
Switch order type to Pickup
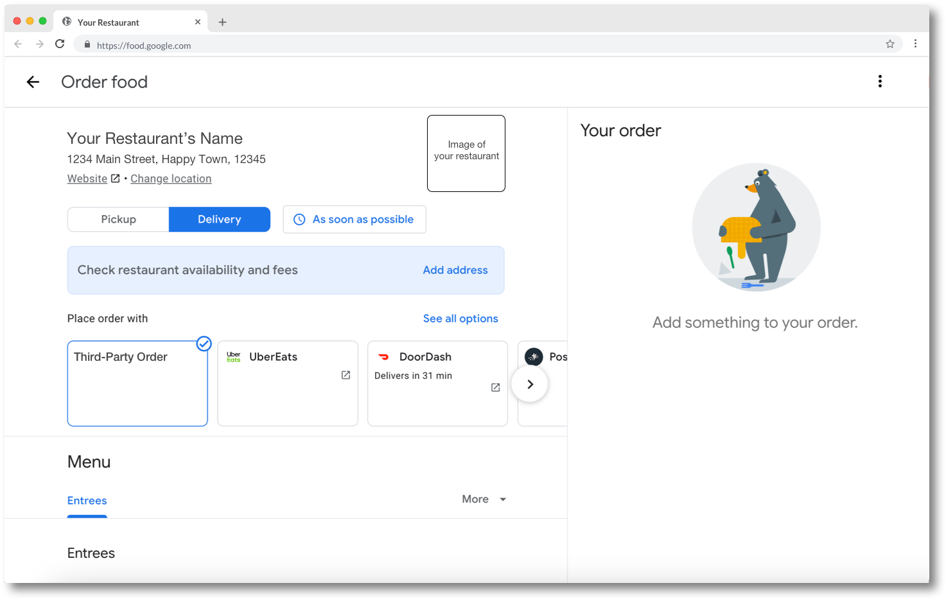pyautogui.click(x=118, y=220)
